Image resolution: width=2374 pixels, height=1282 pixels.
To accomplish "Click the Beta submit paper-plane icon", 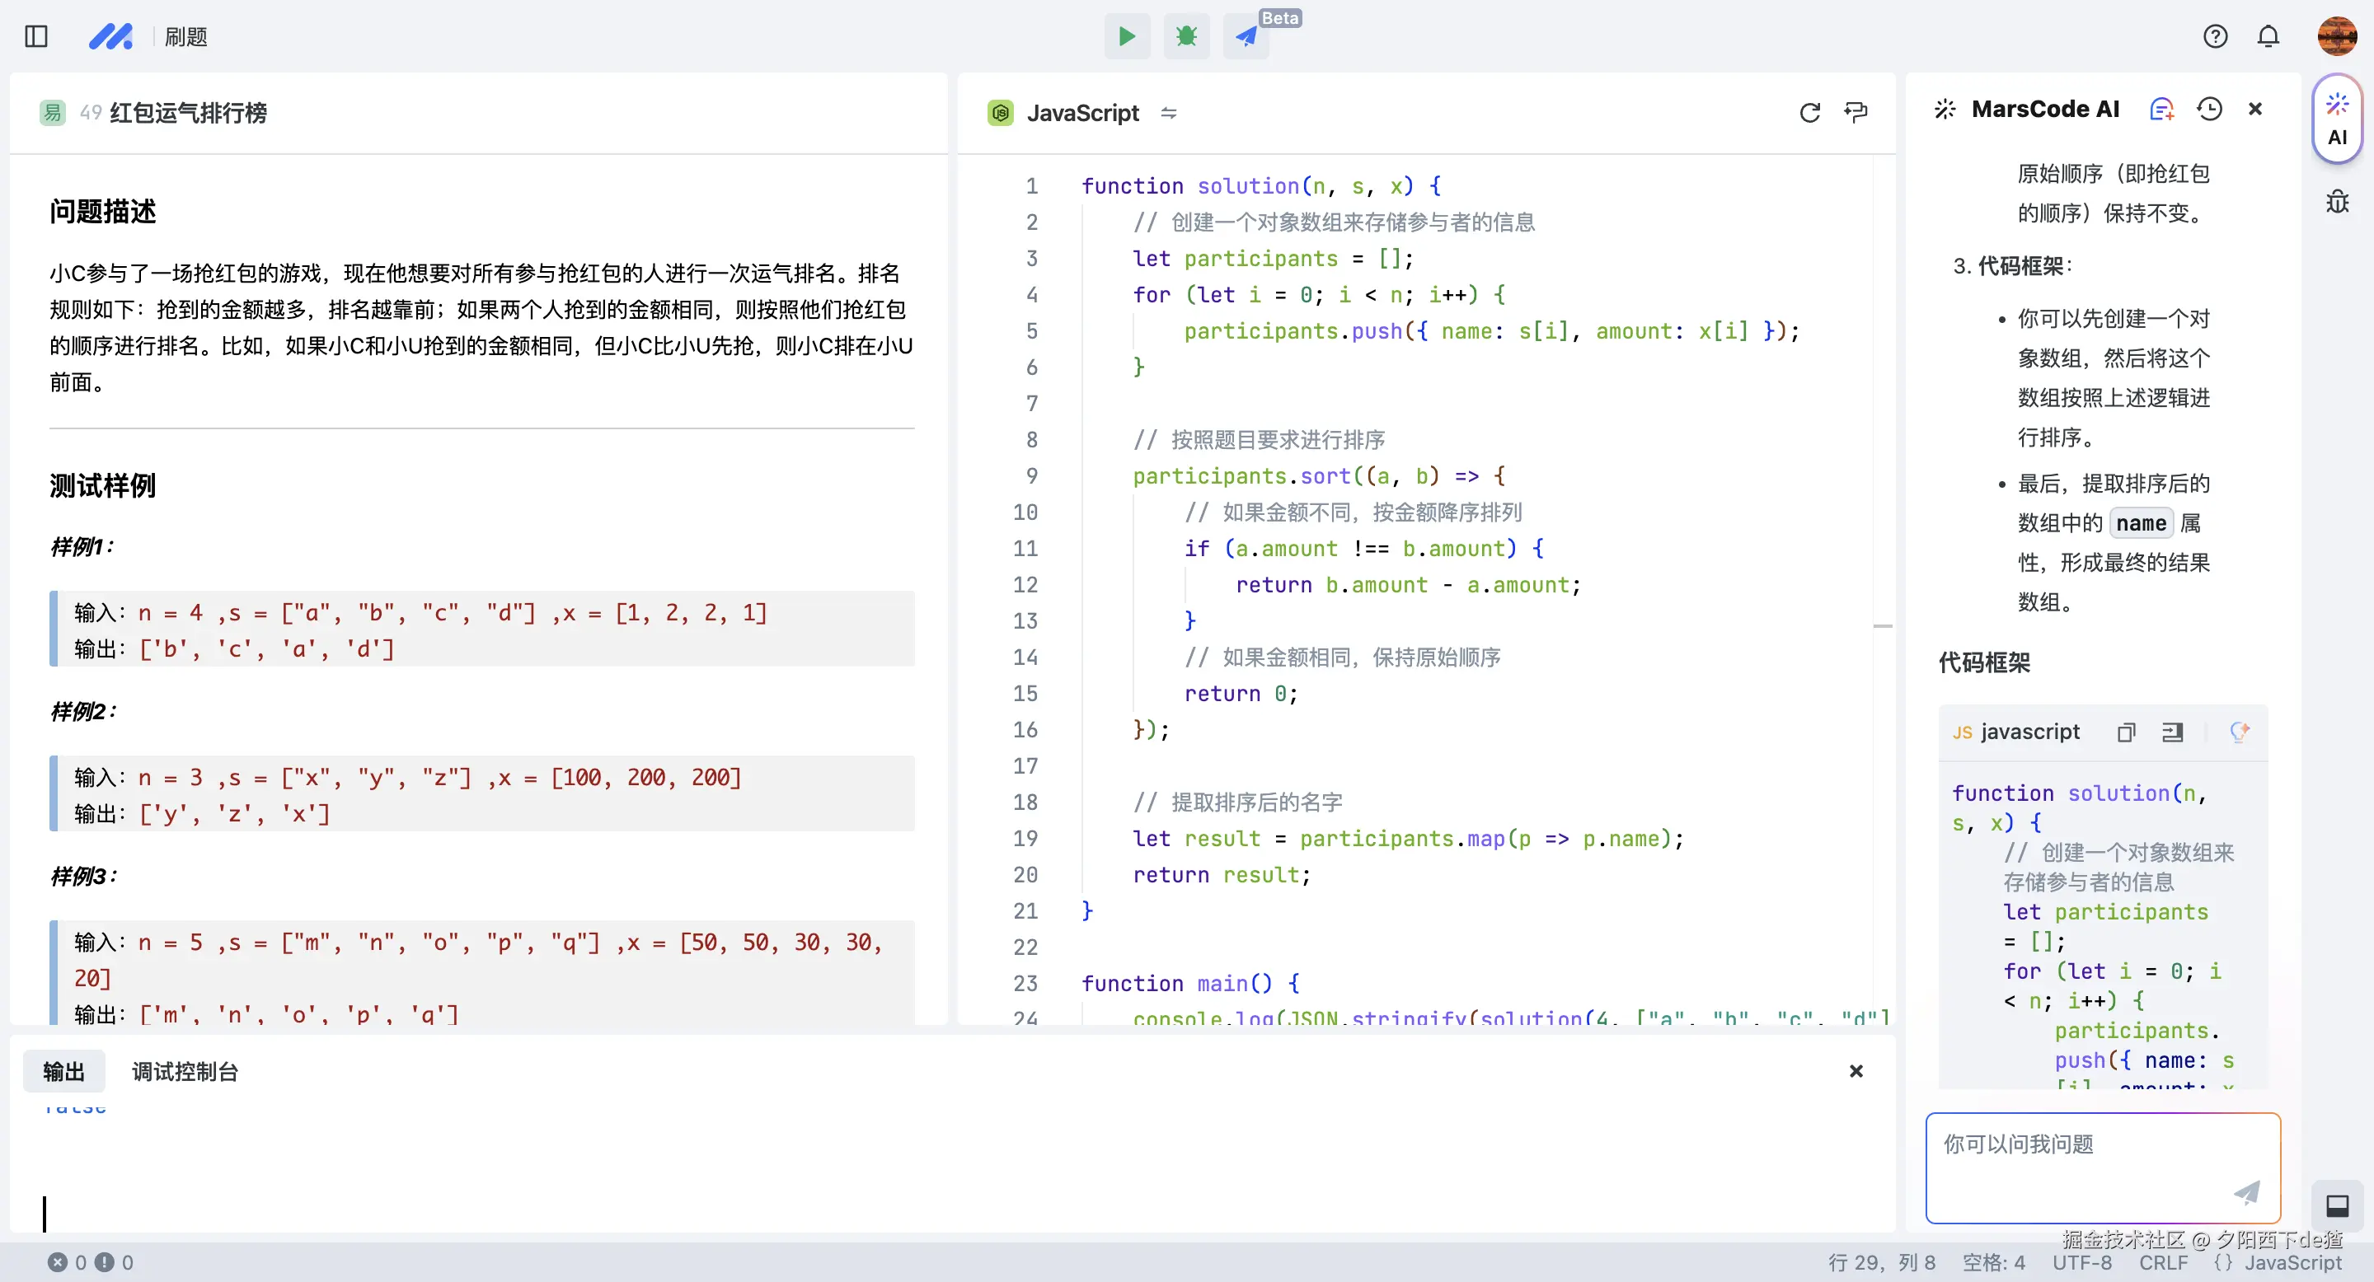I will 1246,37.
